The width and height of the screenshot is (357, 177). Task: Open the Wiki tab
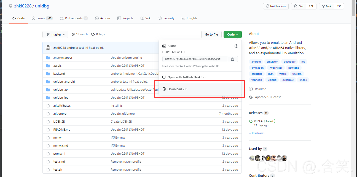click(x=146, y=18)
